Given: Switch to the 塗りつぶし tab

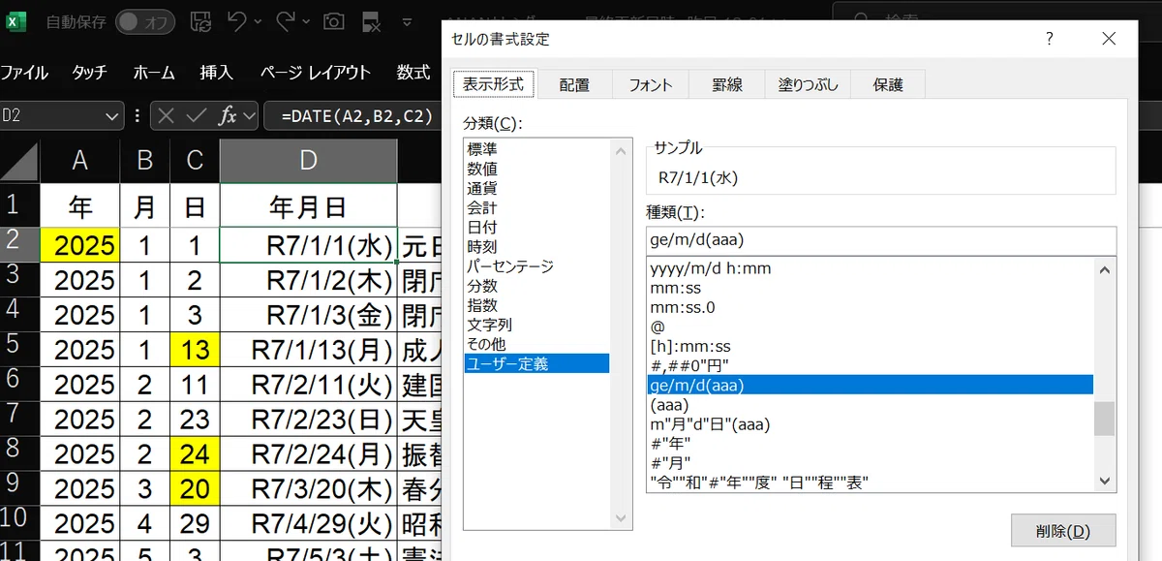Looking at the screenshot, I should pyautogui.click(x=808, y=85).
